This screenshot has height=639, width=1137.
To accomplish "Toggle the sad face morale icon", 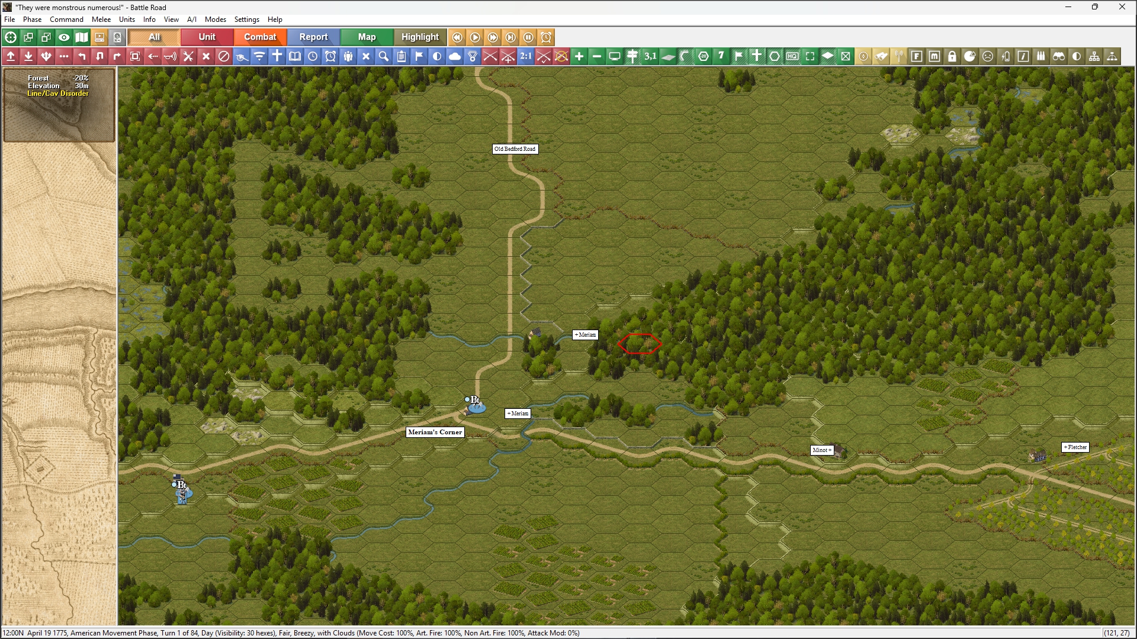I will coord(988,56).
